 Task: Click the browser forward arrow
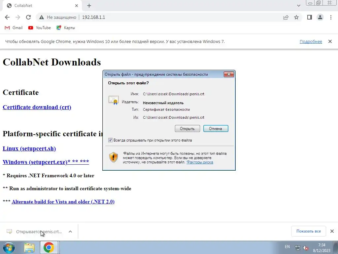[x=18, y=17]
